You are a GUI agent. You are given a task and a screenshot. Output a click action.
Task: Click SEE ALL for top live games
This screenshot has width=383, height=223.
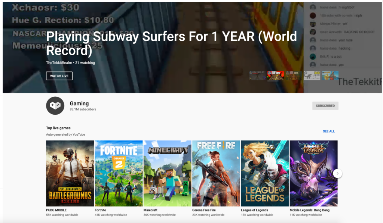tap(328, 131)
